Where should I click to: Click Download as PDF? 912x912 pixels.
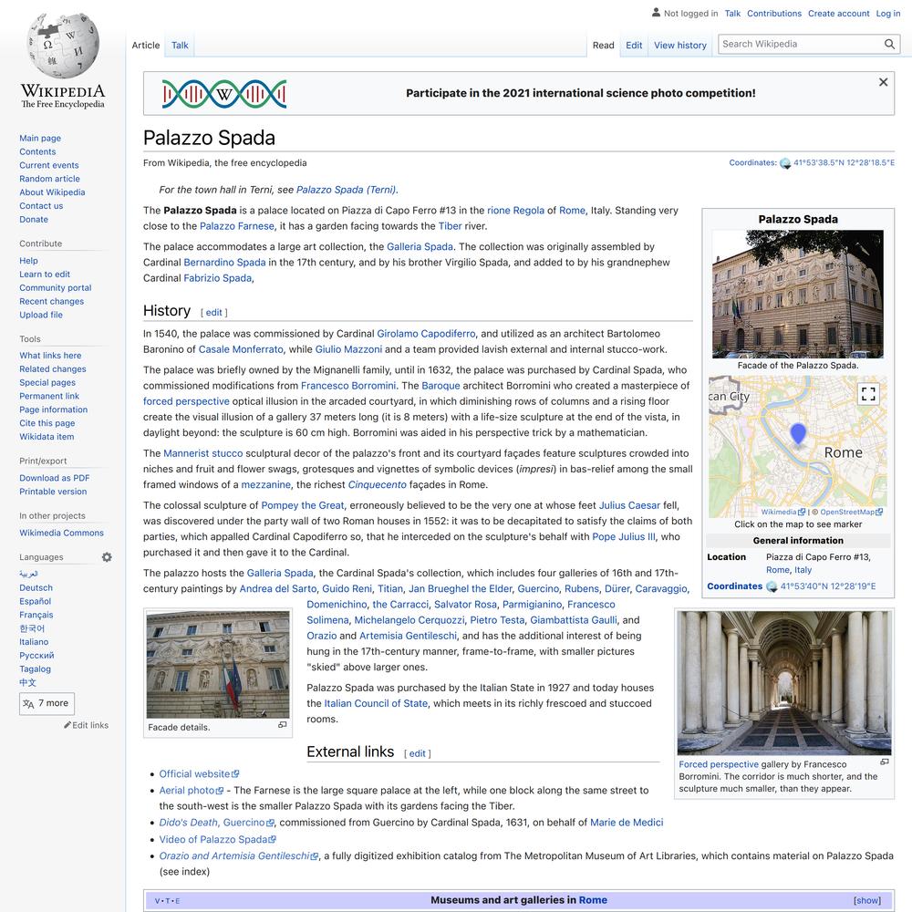[x=54, y=478]
